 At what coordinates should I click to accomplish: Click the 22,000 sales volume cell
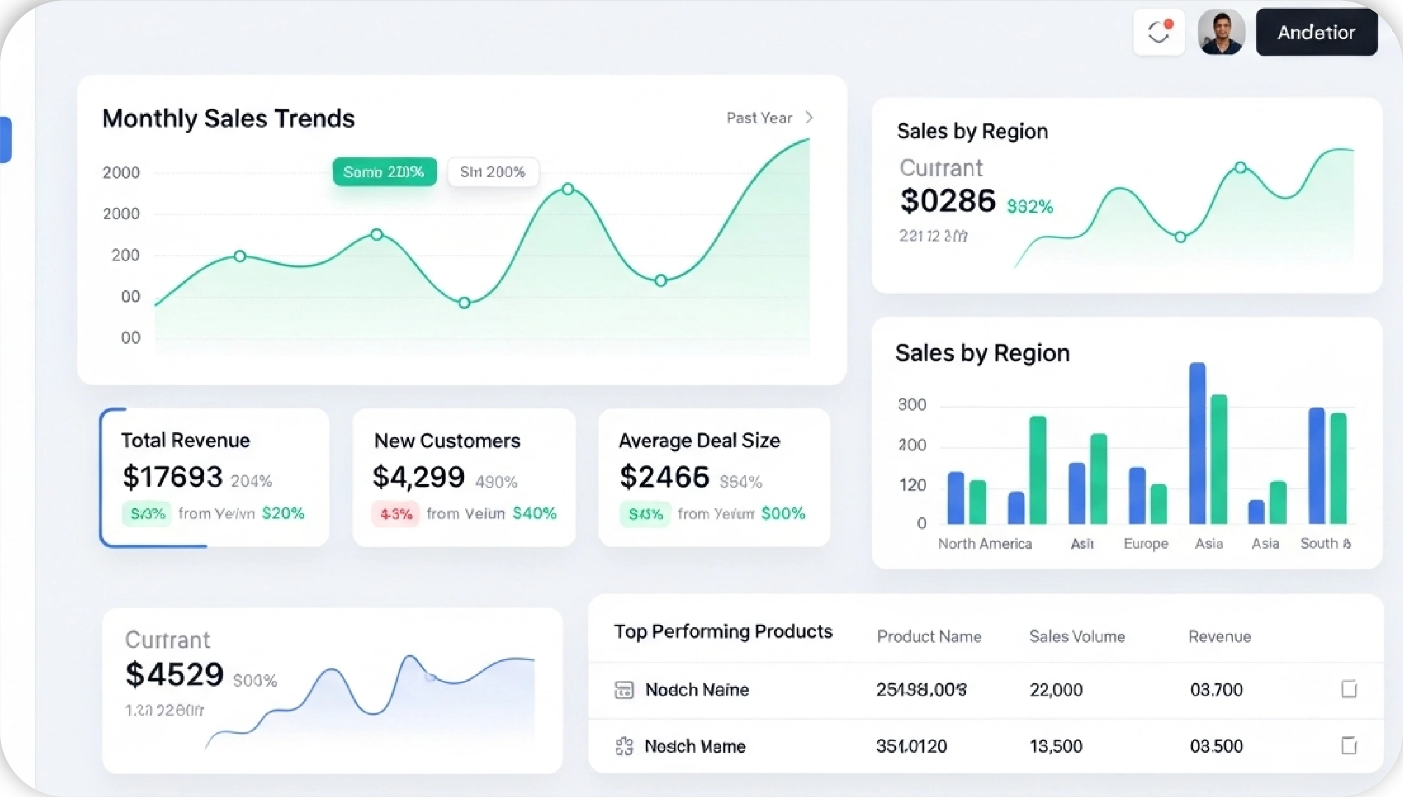click(x=1056, y=689)
